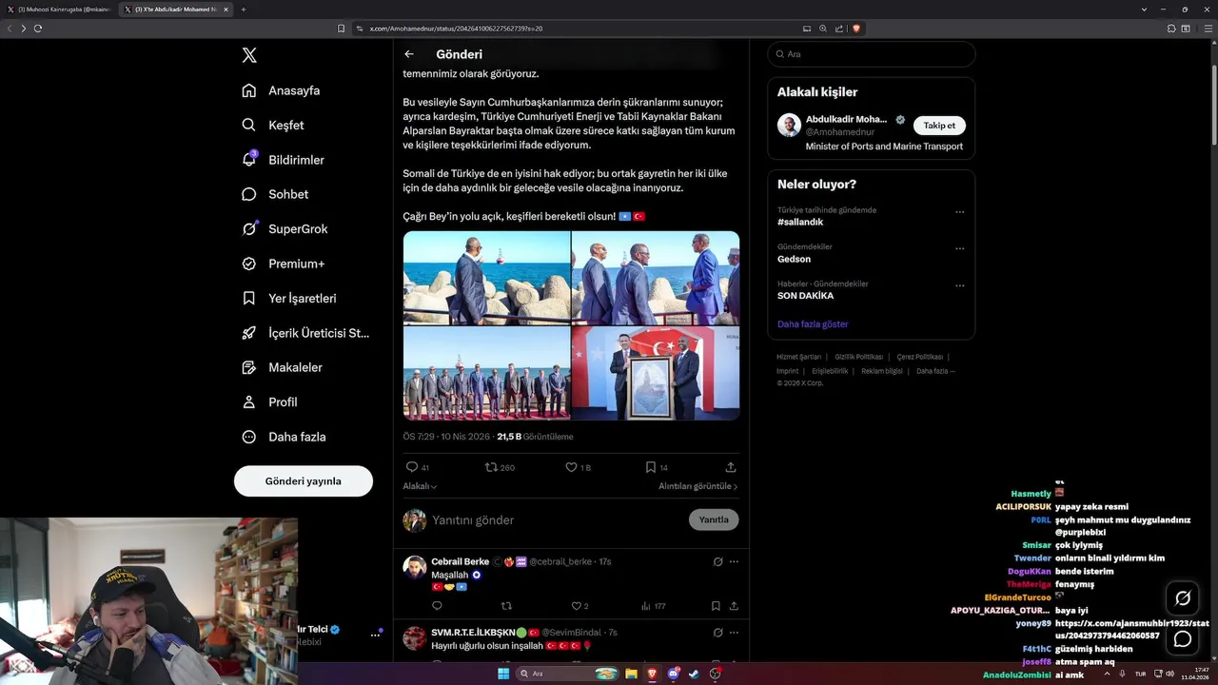The image size is (1218, 685).
Task: Open Grok floating button at right
Action: (x=1183, y=598)
